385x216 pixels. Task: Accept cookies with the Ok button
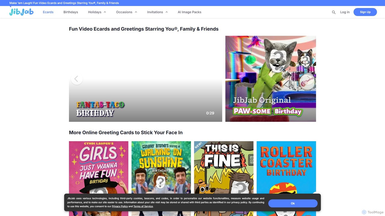[x=293, y=203]
